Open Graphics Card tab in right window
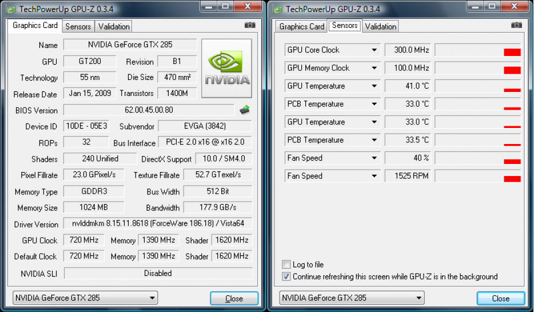The height and width of the screenshot is (312, 534). [x=302, y=26]
